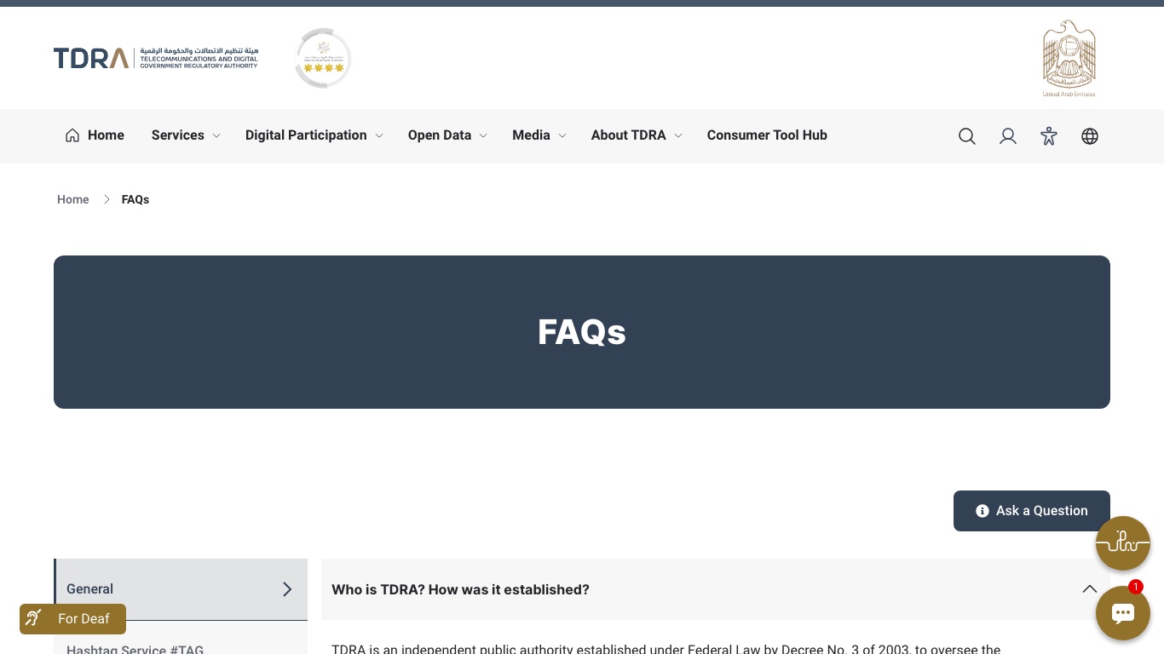Go to Consumer Tool Hub

tap(767, 135)
